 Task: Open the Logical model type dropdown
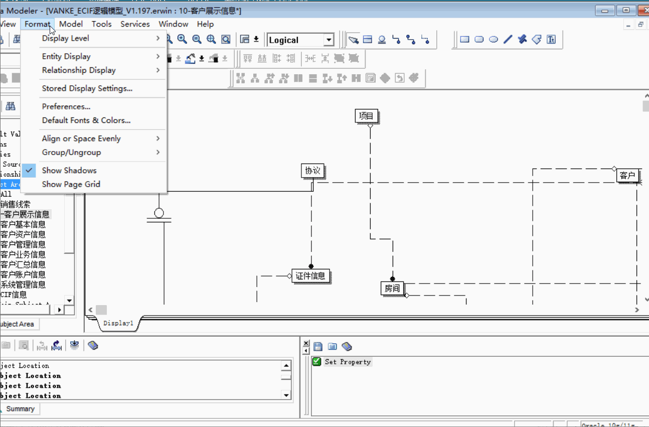click(x=329, y=40)
